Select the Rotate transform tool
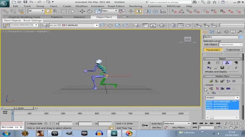 click(x=90, y=11)
